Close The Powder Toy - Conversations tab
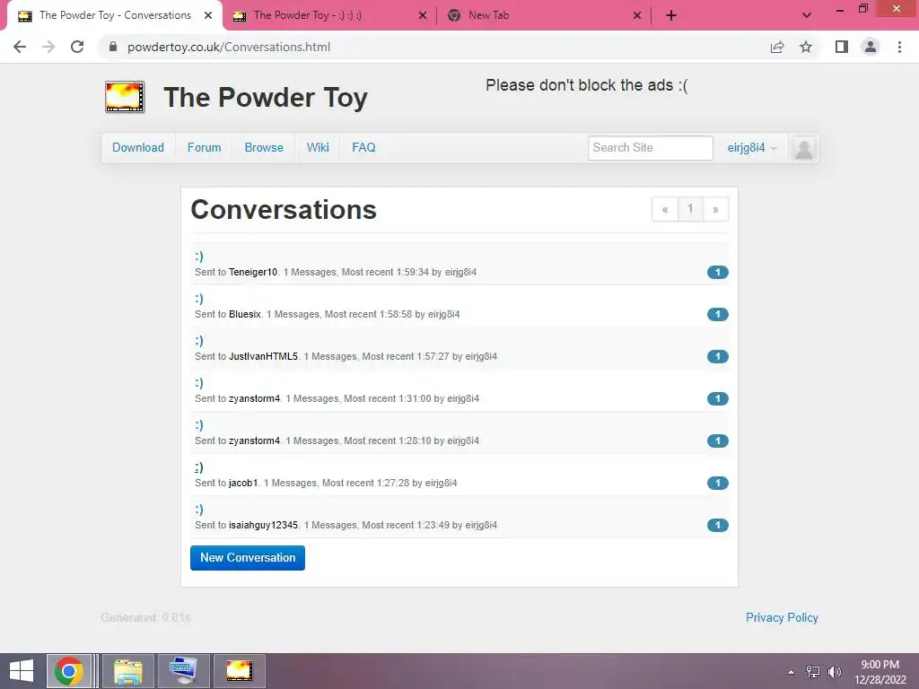The height and width of the screenshot is (689, 919). click(208, 15)
